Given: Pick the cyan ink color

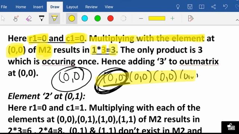Looking at the screenshot, I should click(x=85, y=18).
